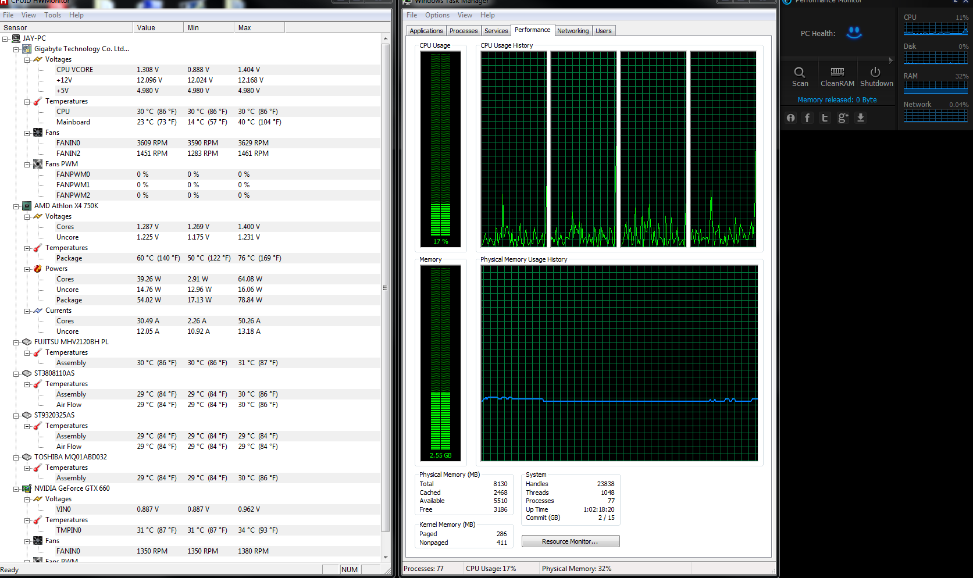Click the Max column header

pyautogui.click(x=259, y=27)
